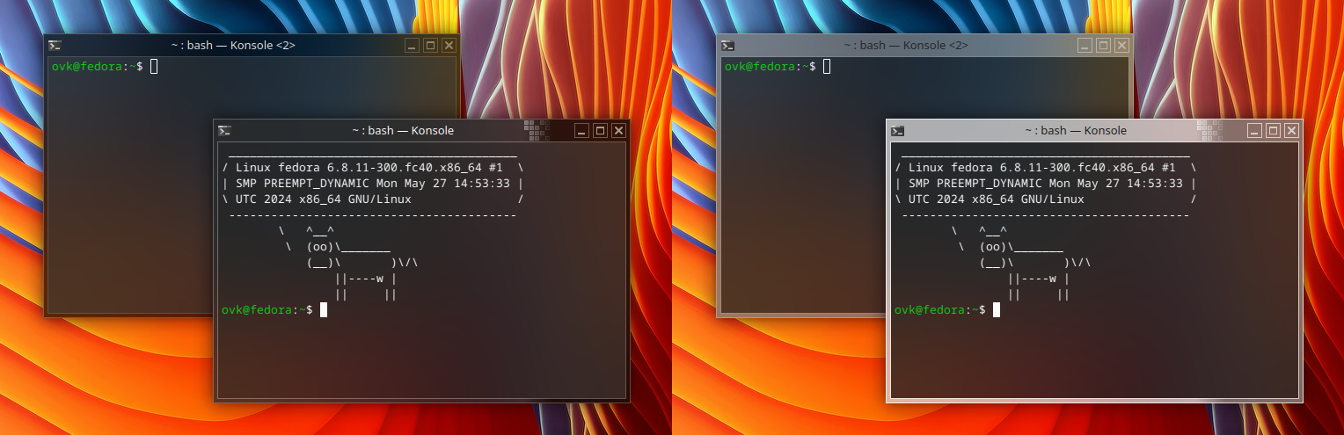Close the light-themed cowsay Konsole window
This screenshot has height=435, width=1344.
(1291, 130)
